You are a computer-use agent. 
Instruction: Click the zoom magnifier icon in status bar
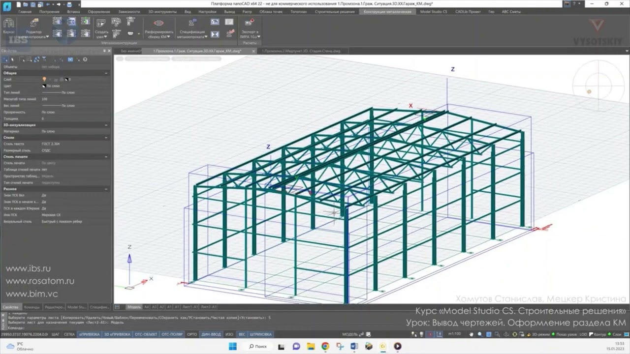479,334
